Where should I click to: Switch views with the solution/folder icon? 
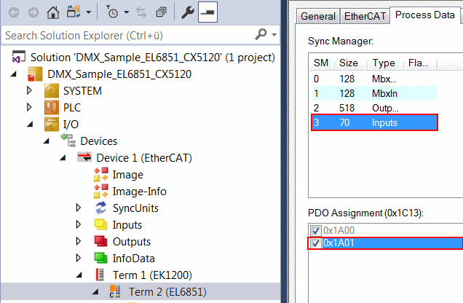[x=74, y=12]
